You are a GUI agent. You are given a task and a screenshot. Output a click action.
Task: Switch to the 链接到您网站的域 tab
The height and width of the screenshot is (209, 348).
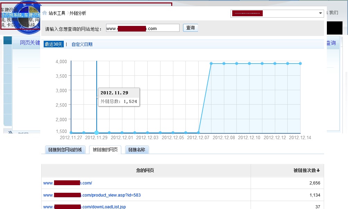click(65, 150)
